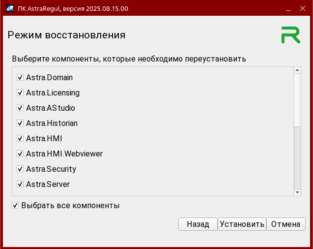
Task: Toggle 'Выбрать все компоненты' checkbox
Action: [x=16, y=206]
